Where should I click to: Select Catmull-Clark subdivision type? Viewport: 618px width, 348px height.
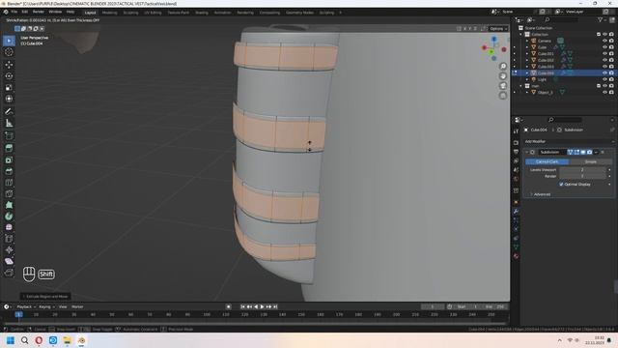coord(548,162)
